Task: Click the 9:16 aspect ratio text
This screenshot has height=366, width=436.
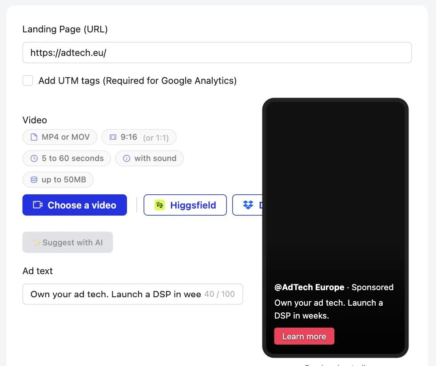Action: [x=129, y=137]
